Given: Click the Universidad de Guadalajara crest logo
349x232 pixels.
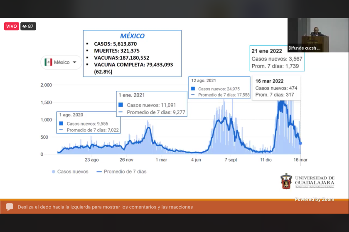Looking at the screenshot, I should (x=286, y=181).
